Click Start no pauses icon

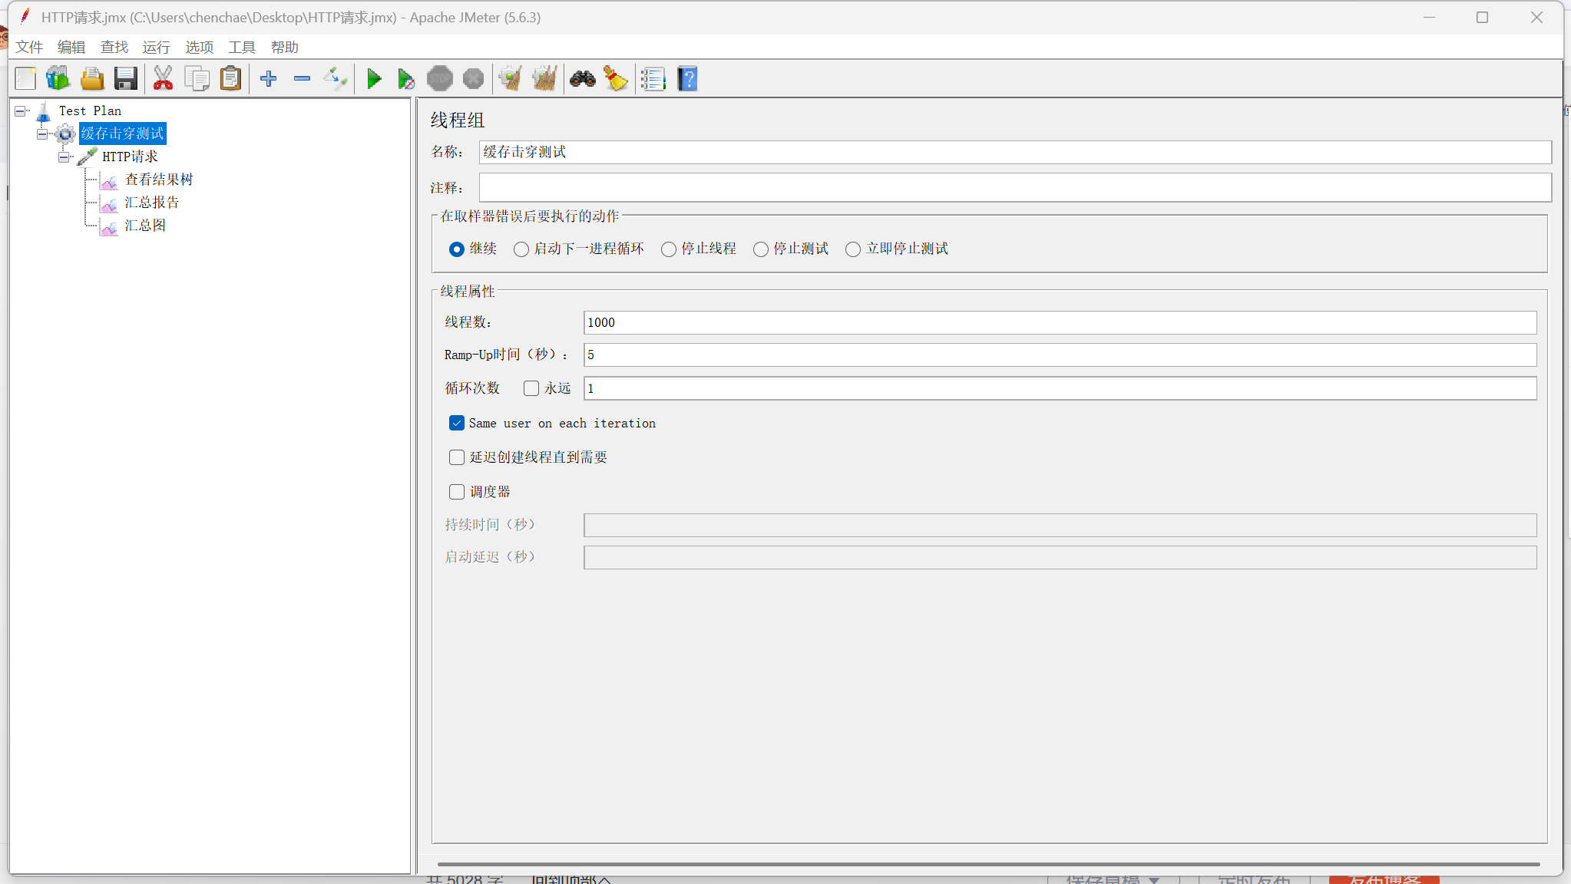(x=406, y=78)
